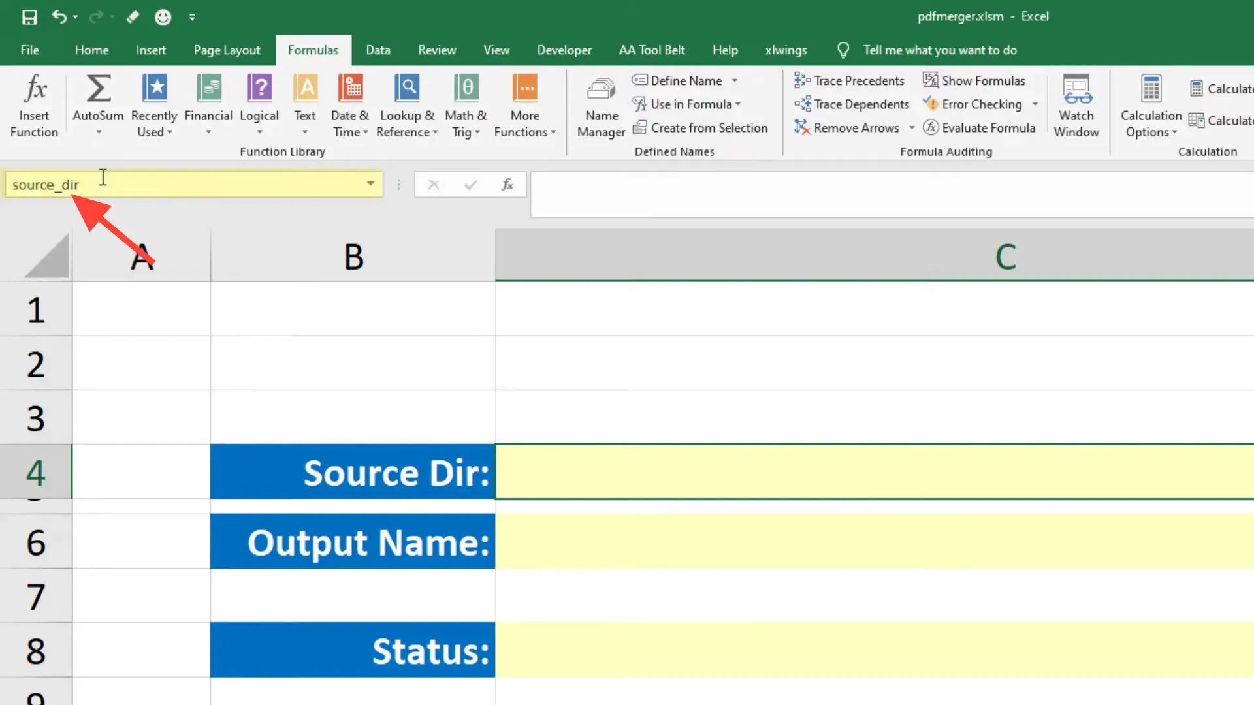Toggle Show Formulas display
The height and width of the screenshot is (705, 1254).
[x=974, y=80]
